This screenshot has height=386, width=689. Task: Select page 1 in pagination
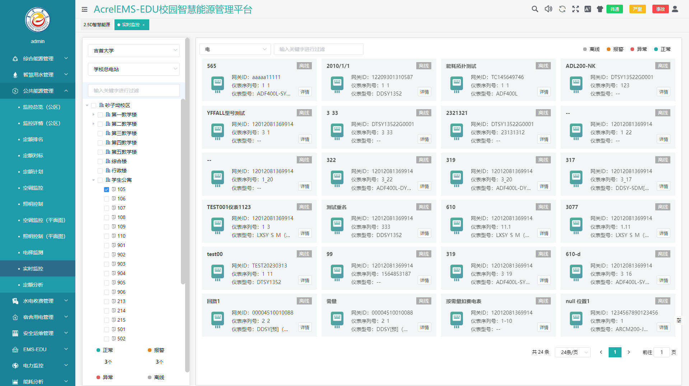[615, 352]
